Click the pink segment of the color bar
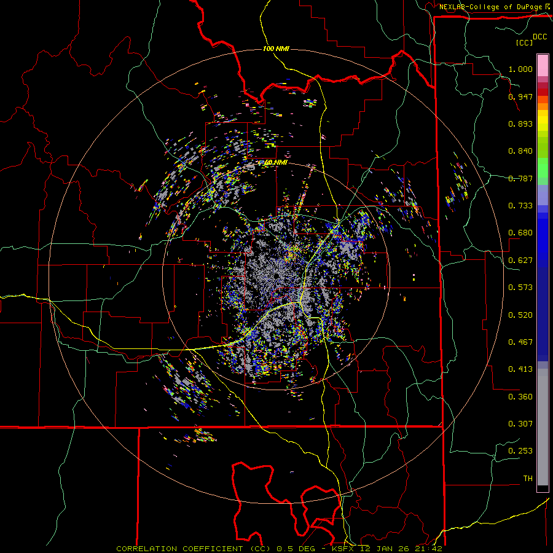The height and width of the screenshot is (553, 553). (543, 65)
